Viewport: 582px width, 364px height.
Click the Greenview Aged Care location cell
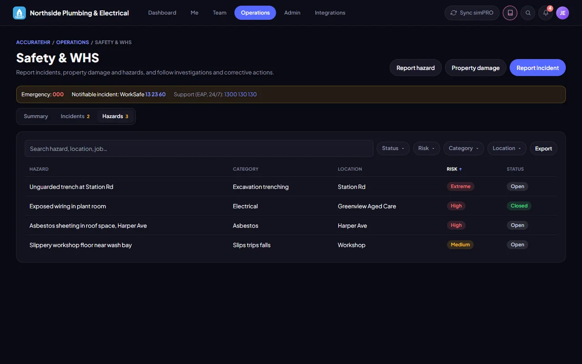367,206
